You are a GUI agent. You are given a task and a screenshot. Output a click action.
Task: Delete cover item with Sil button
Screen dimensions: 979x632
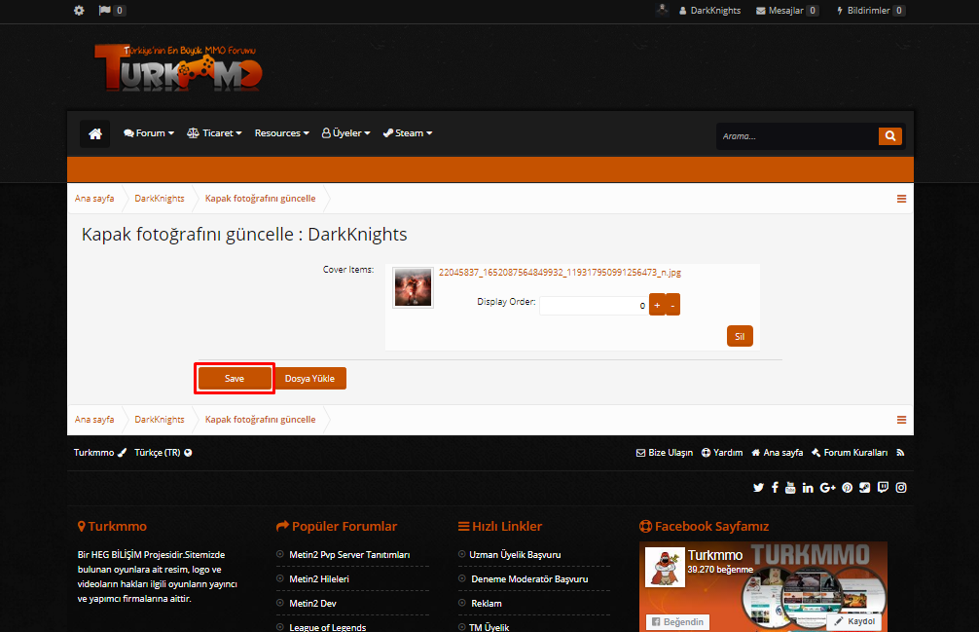(x=740, y=336)
